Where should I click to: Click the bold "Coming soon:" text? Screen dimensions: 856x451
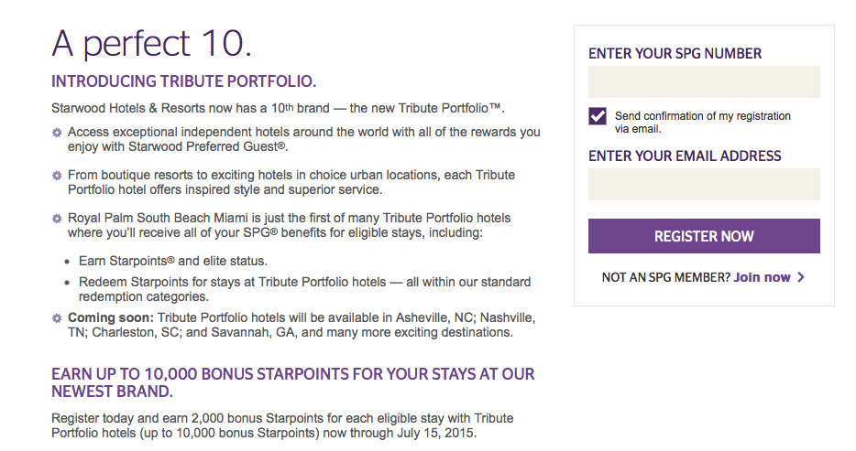click(111, 317)
